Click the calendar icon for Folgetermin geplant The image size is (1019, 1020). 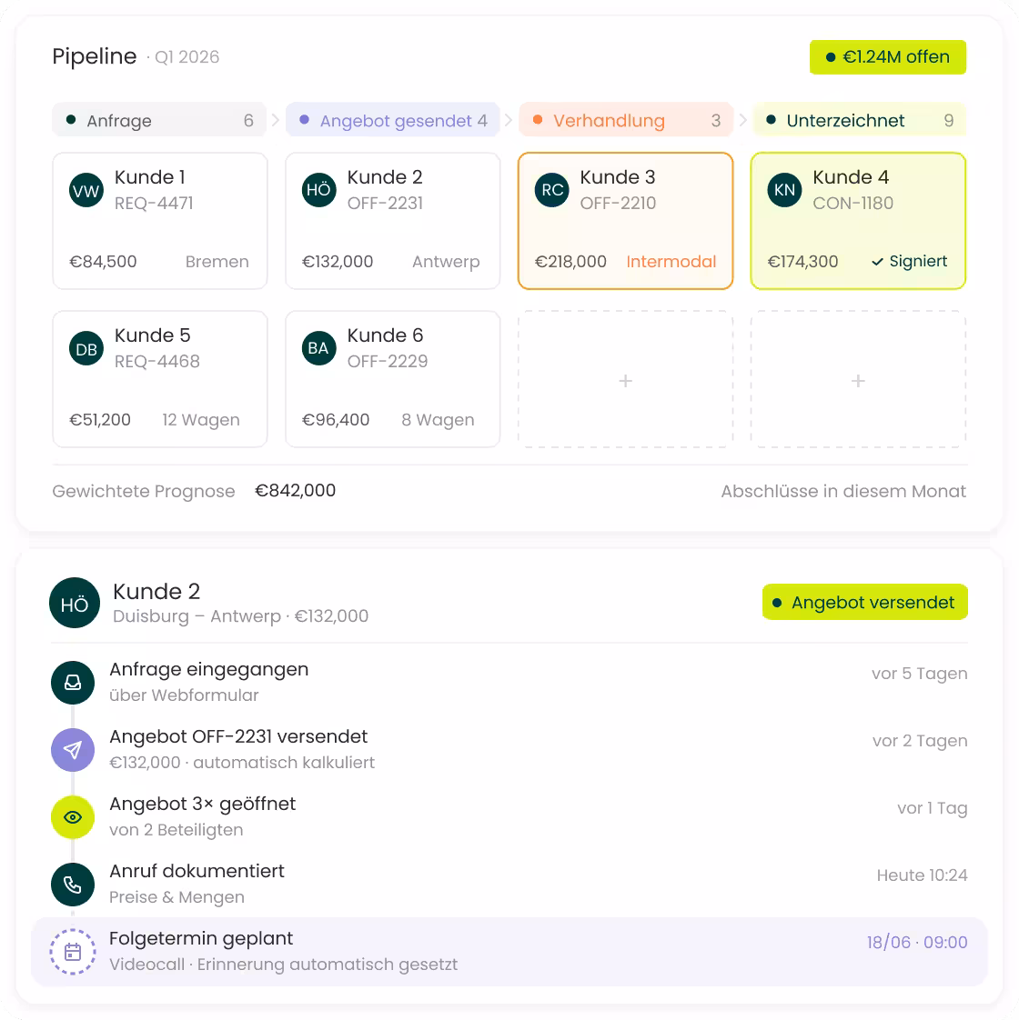pyautogui.click(x=73, y=952)
